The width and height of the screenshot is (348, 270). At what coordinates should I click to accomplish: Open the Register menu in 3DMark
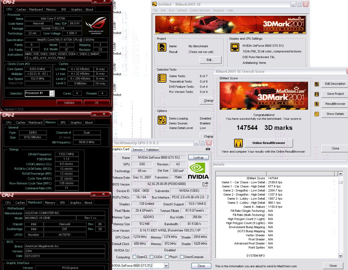click(x=219, y=10)
